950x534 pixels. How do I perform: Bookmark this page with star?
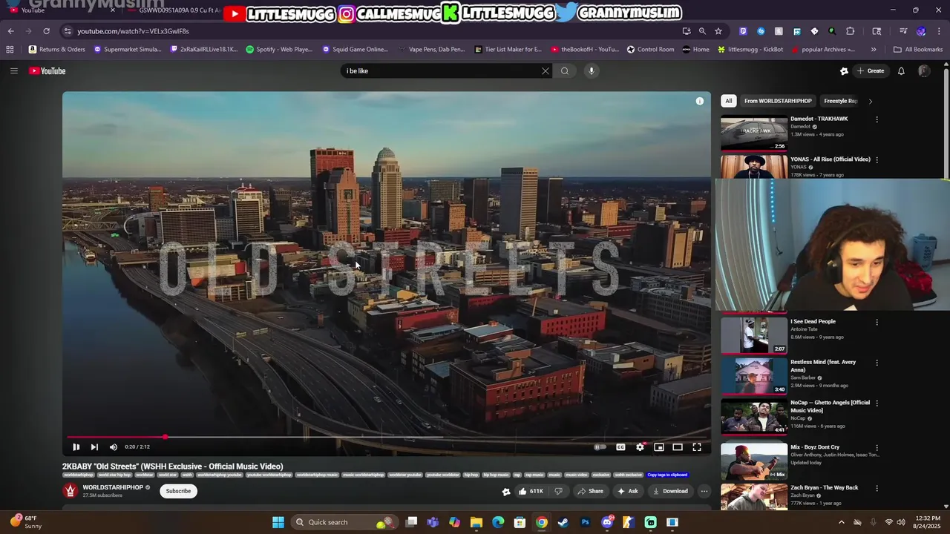[718, 31]
